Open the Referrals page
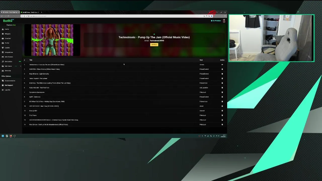Image resolution: width=322 pixels, height=181 pixels. point(8,71)
